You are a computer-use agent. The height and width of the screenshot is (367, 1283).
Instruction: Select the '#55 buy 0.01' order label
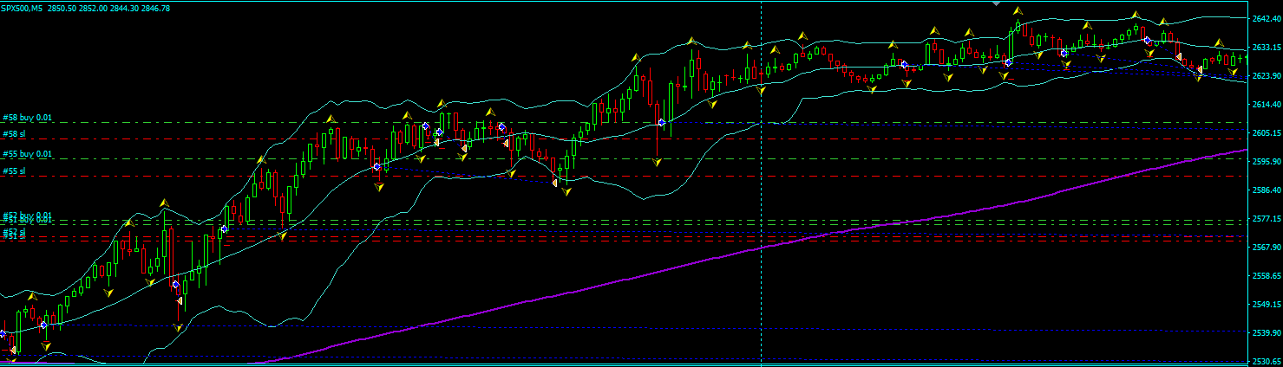click(27, 154)
